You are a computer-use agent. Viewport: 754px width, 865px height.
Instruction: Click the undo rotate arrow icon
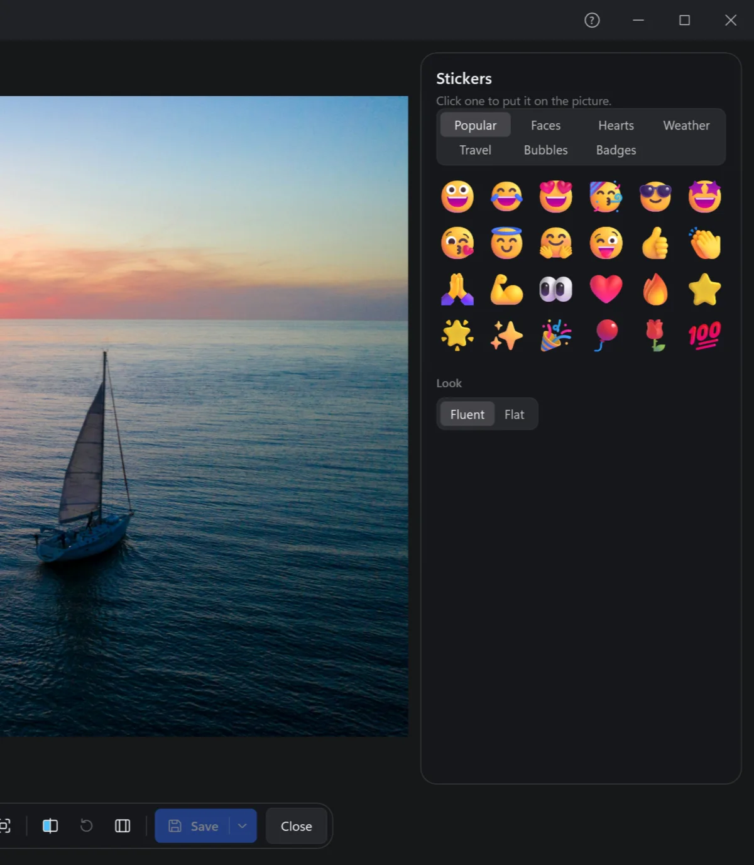[87, 825]
